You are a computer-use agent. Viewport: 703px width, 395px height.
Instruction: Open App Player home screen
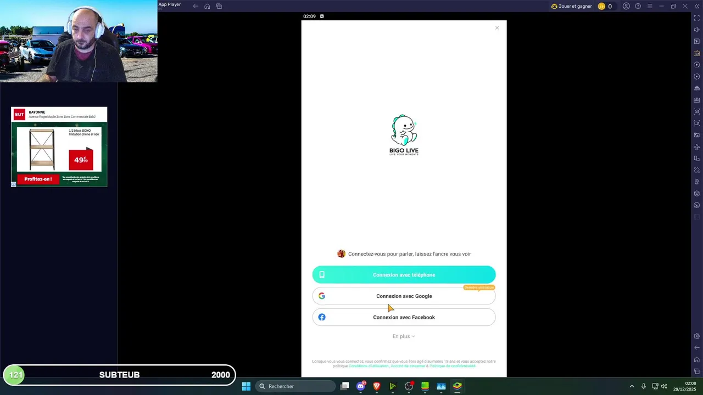[207, 6]
